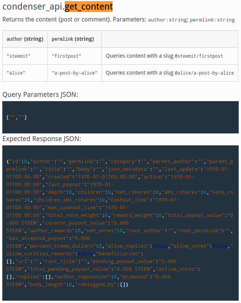This screenshot has width=241, height=303.
Task: Click the condenser_api heading text
Action: point(32,7)
